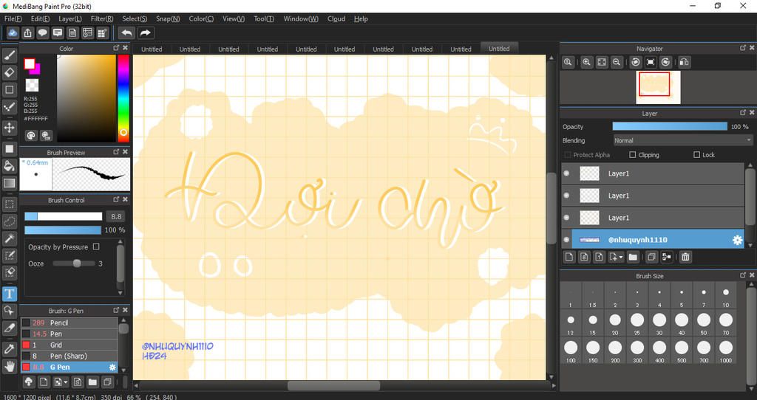
Task: Select the Eyedropper tool
Action: 9,348
